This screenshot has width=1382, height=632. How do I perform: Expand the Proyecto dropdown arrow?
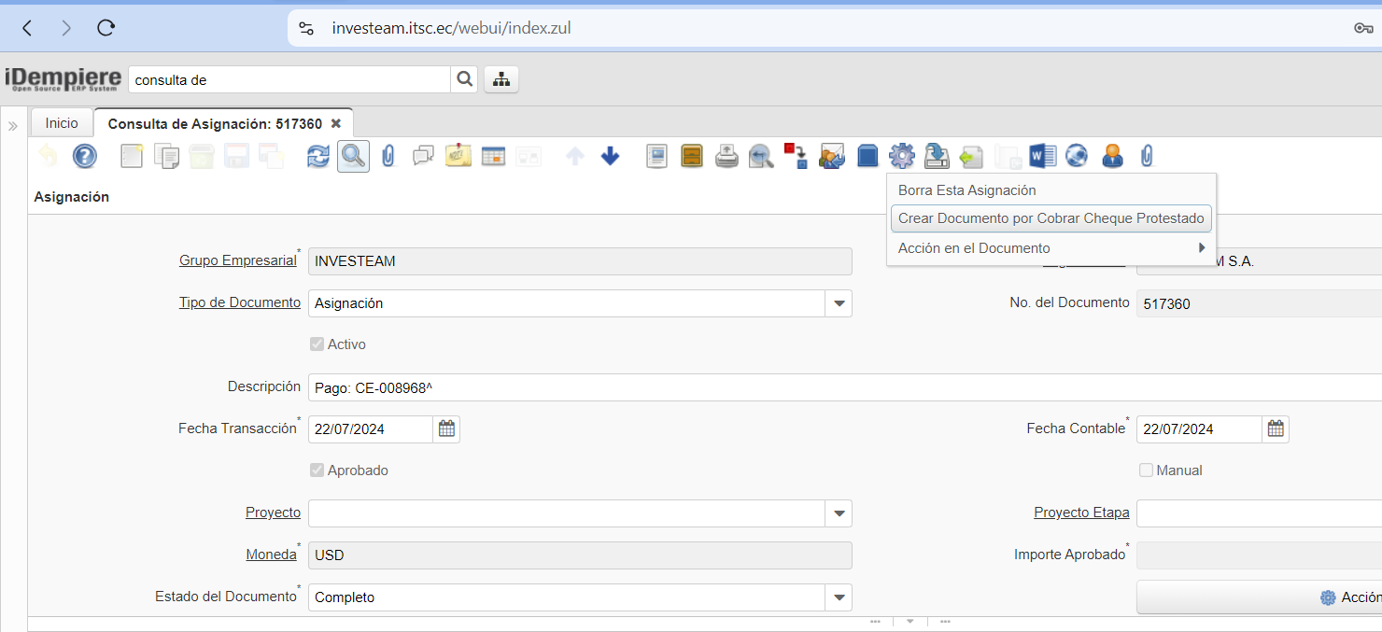[x=839, y=513]
